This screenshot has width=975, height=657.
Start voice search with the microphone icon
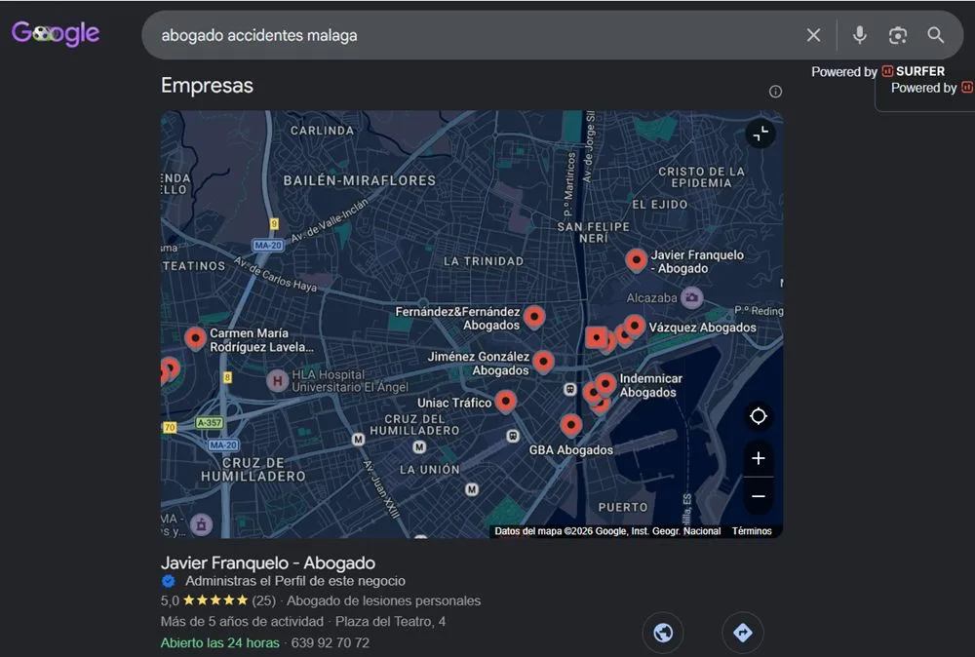click(x=859, y=35)
